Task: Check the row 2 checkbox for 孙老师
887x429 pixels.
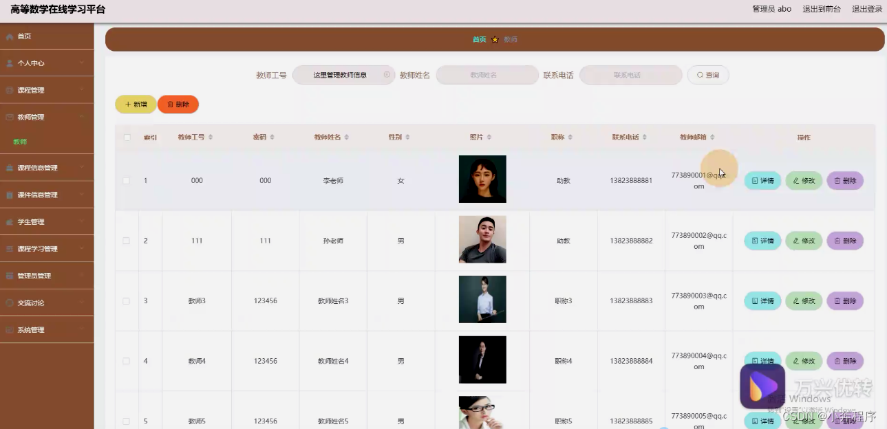Action: pyautogui.click(x=126, y=241)
